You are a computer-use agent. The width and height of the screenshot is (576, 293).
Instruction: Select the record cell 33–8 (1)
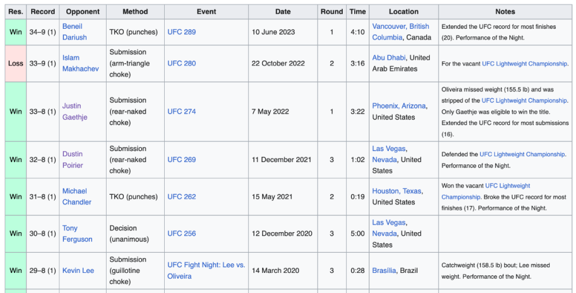pos(43,111)
